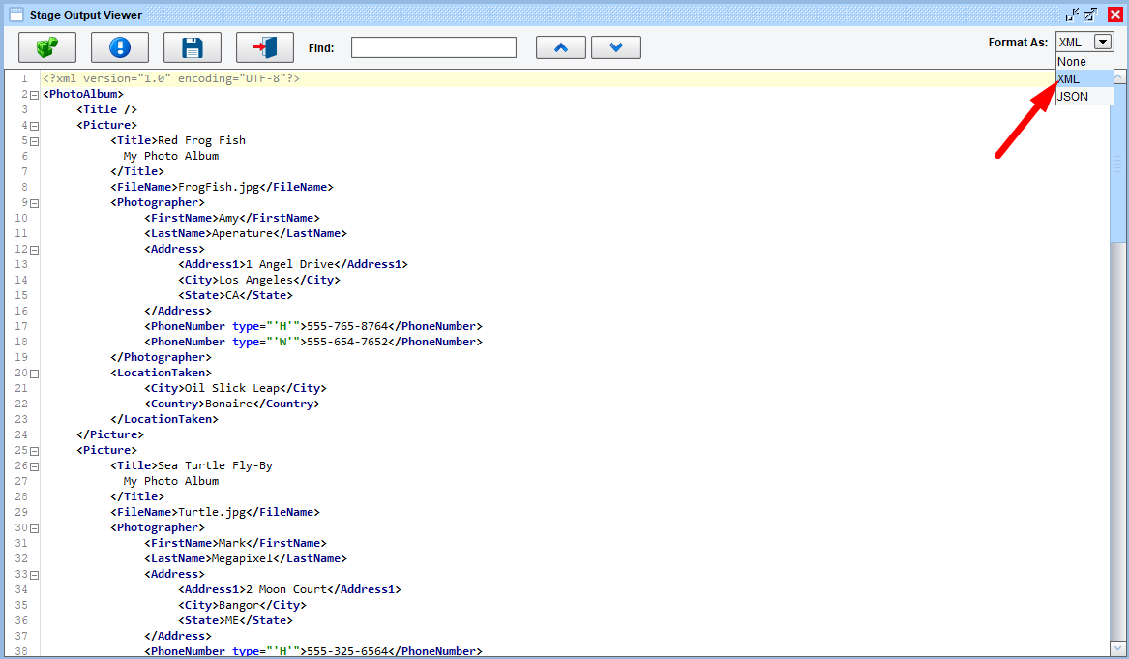Click the city 'Los Angeles'

click(x=255, y=281)
